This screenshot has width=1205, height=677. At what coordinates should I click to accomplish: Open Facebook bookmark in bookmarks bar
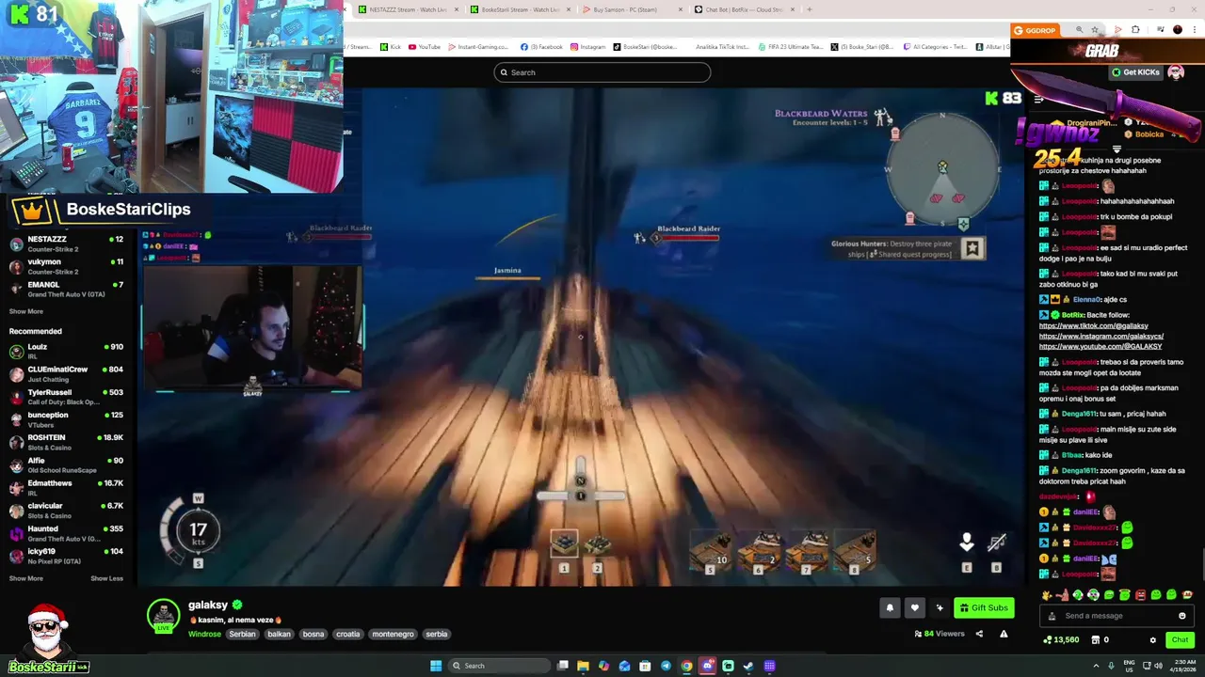(541, 47)
